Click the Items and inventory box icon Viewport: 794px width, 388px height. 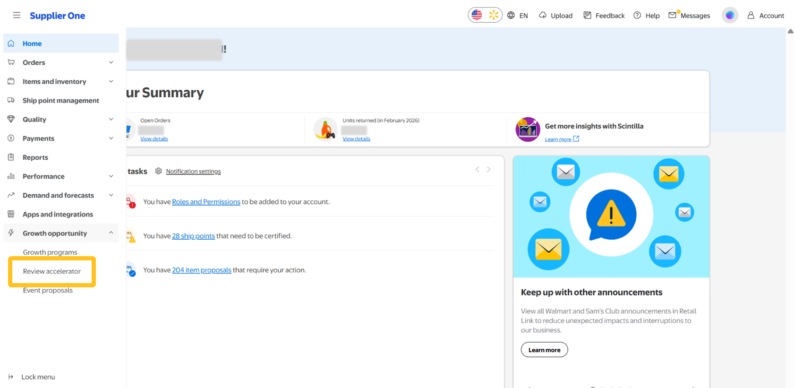coord(11,81)
